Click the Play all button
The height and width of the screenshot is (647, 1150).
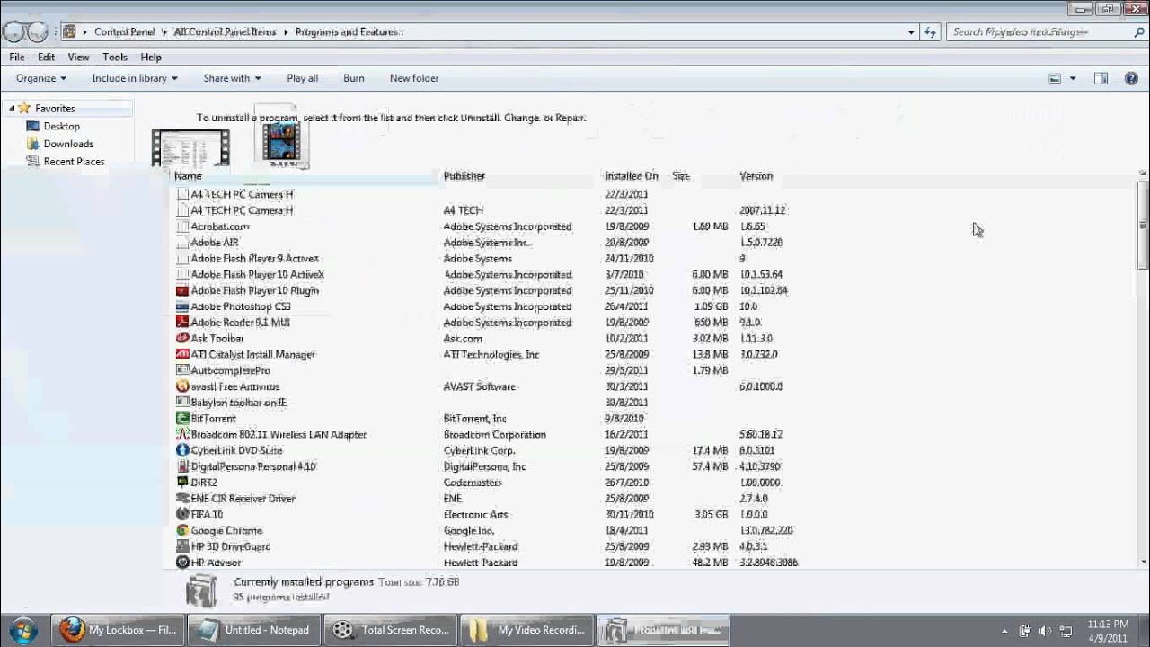tap(303, 78)
